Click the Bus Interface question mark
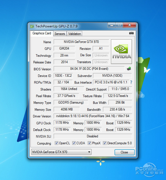Image resolution: width=166 pixels, height=180 pixels. (131, 82)
